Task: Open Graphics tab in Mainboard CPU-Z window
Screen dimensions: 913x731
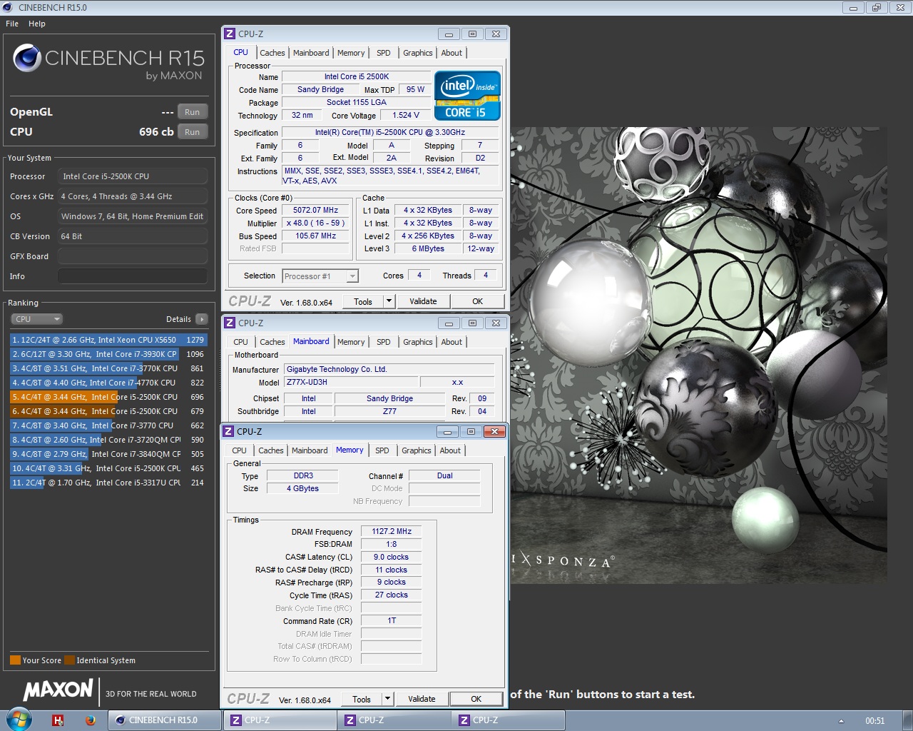Action: 418,342
